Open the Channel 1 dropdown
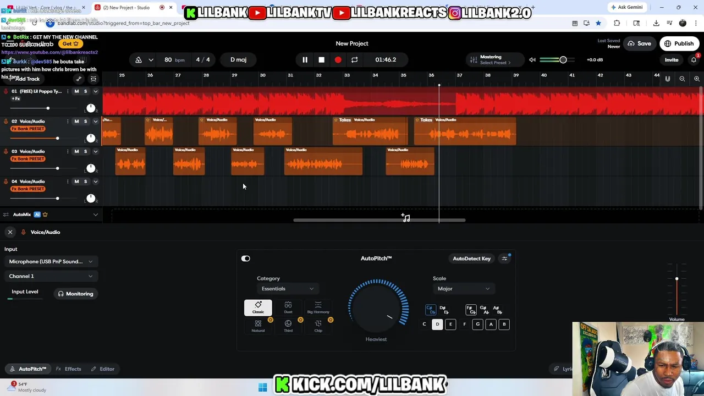 [51, 276]
